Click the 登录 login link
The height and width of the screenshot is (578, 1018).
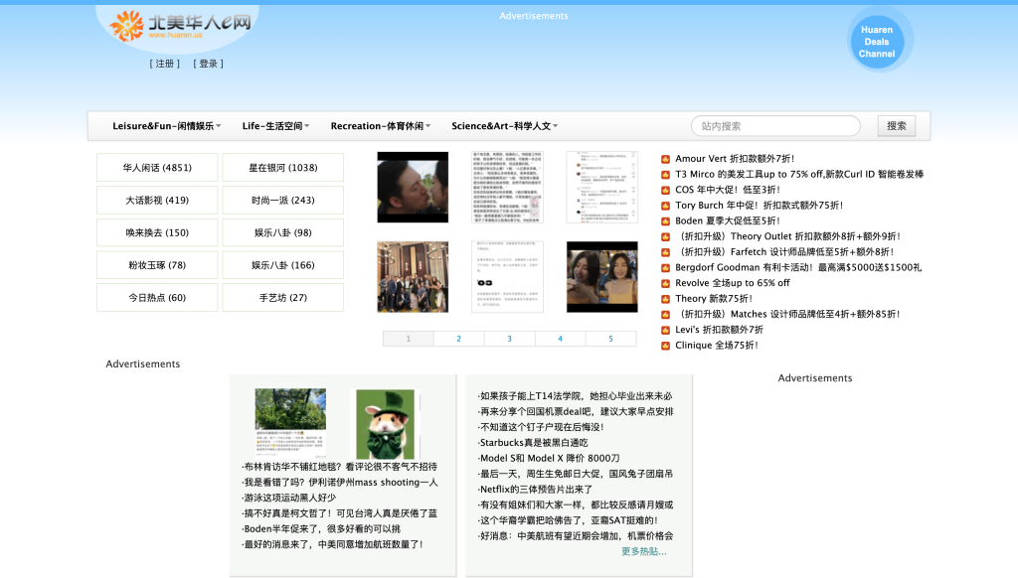coord(208,64)
